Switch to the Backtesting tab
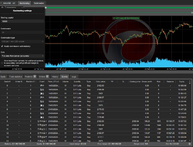193x147 pixels. tap(24, 3)
